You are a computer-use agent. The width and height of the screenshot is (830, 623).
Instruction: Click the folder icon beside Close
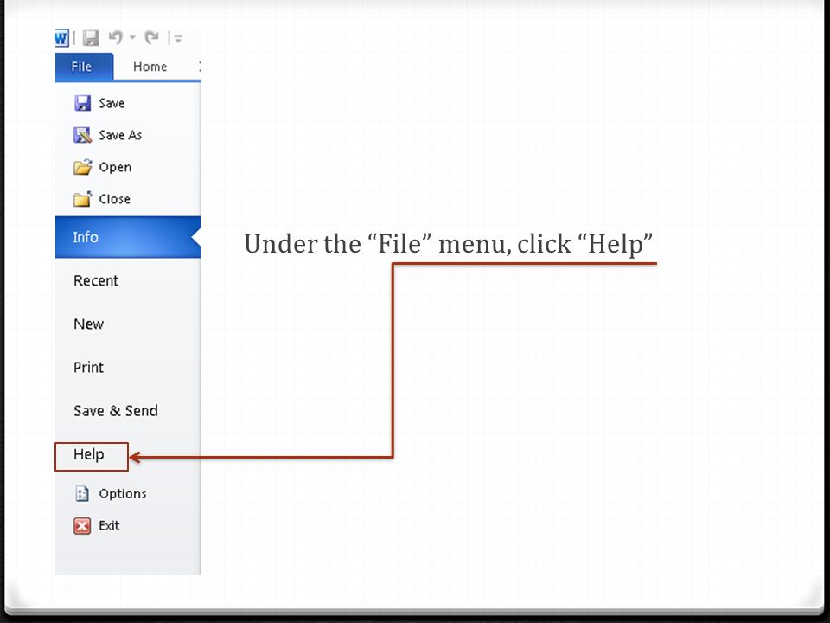83,199
